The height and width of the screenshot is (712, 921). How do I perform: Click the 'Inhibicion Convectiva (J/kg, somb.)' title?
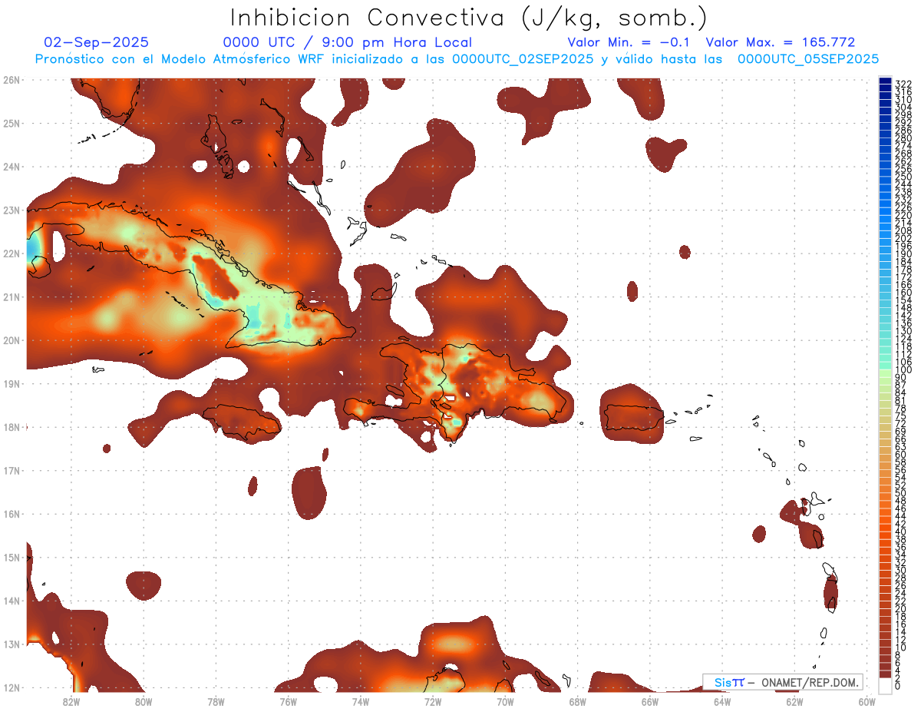pyautogui.click(x=469, y=18)
